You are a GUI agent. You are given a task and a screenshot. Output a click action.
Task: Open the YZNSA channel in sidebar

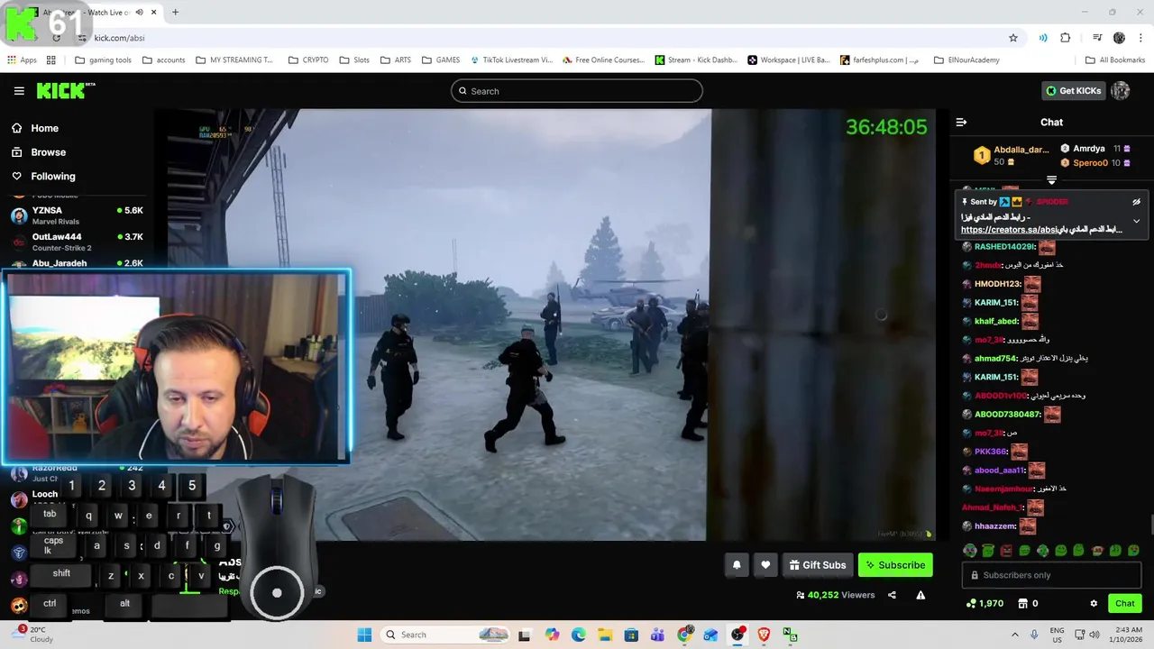tap(77, 215)
